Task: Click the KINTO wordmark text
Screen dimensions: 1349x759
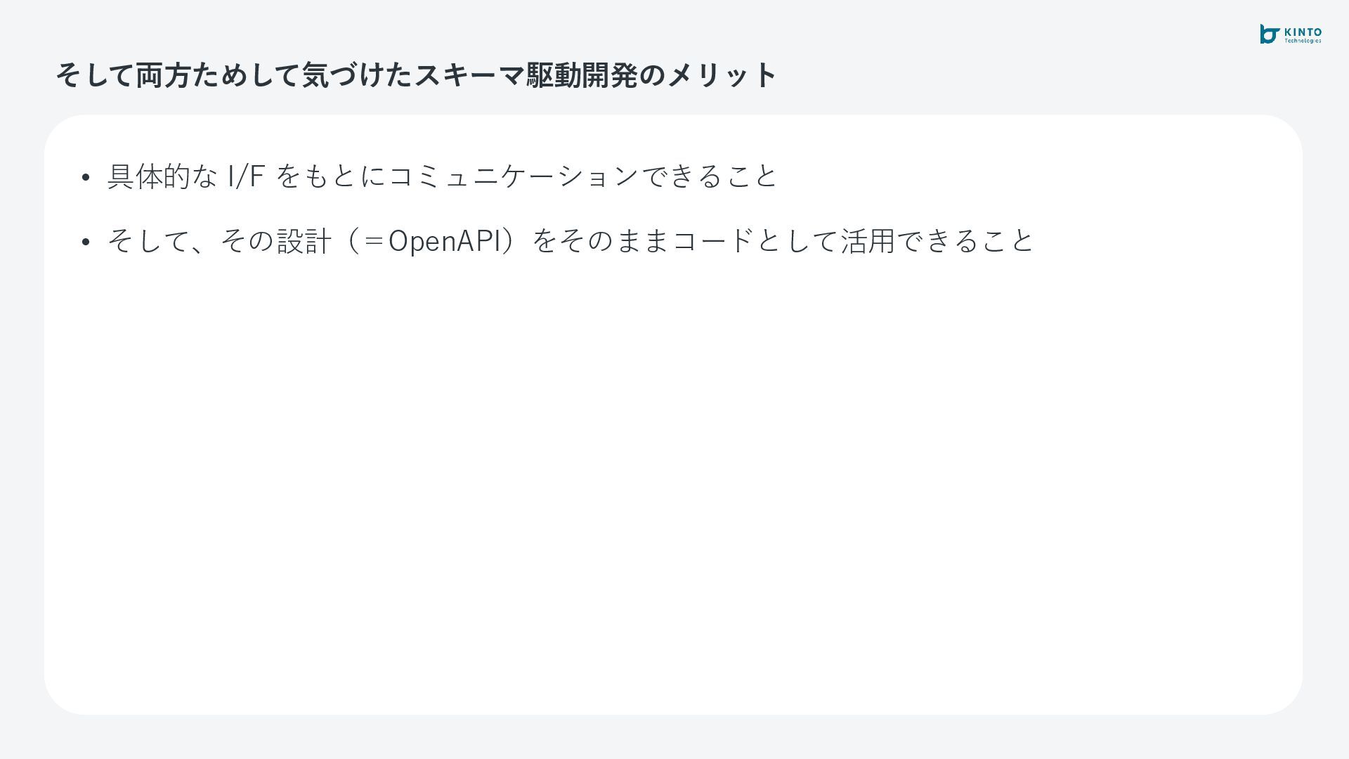Action: tap(1303, 32)
